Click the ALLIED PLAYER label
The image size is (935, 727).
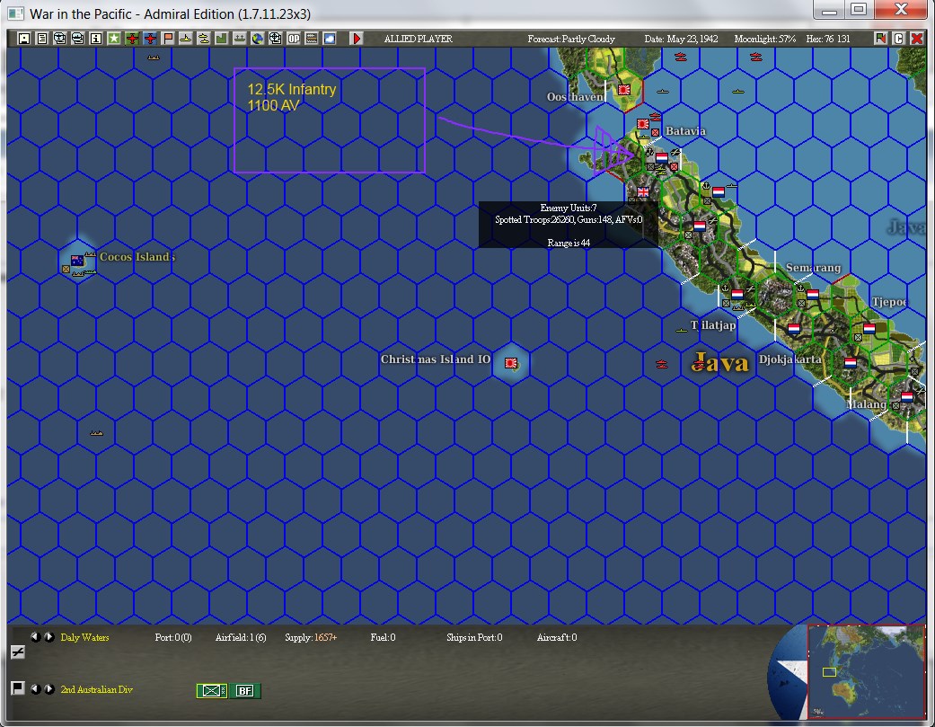[418, 39]
